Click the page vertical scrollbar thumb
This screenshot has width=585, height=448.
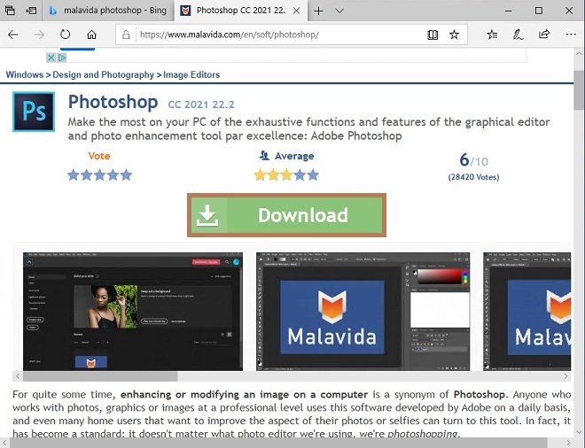pos(579,90)
